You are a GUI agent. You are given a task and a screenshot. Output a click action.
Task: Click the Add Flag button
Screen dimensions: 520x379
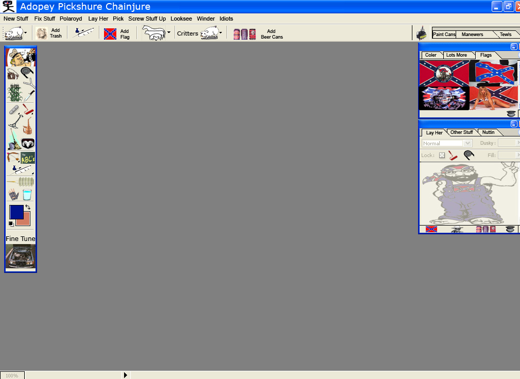[117, 34]
